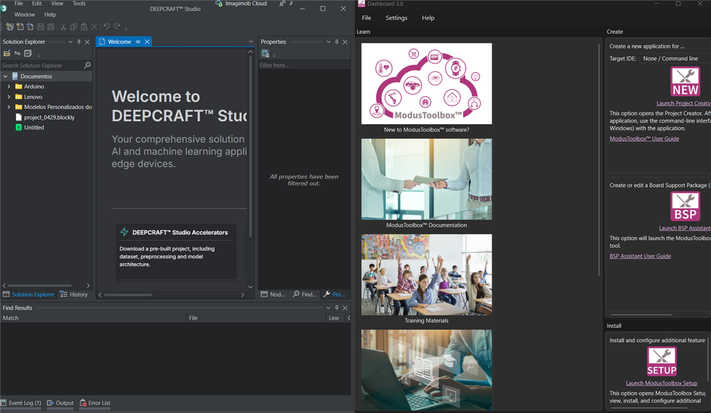Click the Redo arrow in the toolbar
This screenshot has height=413, width=711.
(x=117, y=27)
